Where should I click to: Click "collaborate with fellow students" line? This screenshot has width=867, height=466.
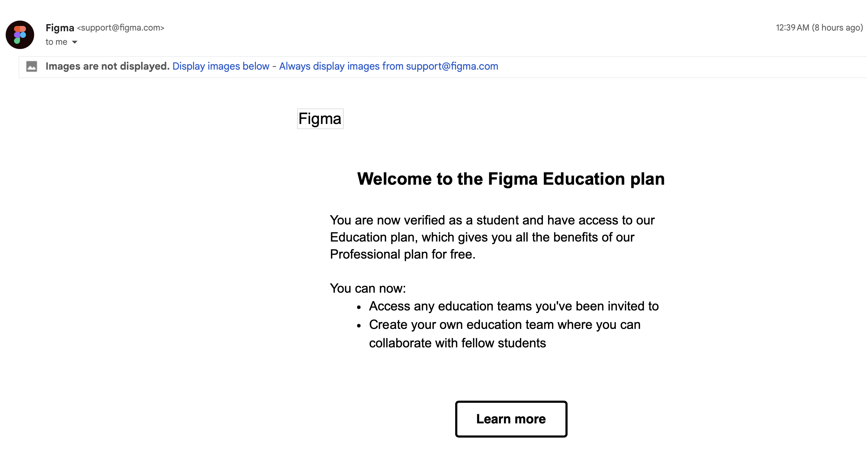click(x=457, y=343)
